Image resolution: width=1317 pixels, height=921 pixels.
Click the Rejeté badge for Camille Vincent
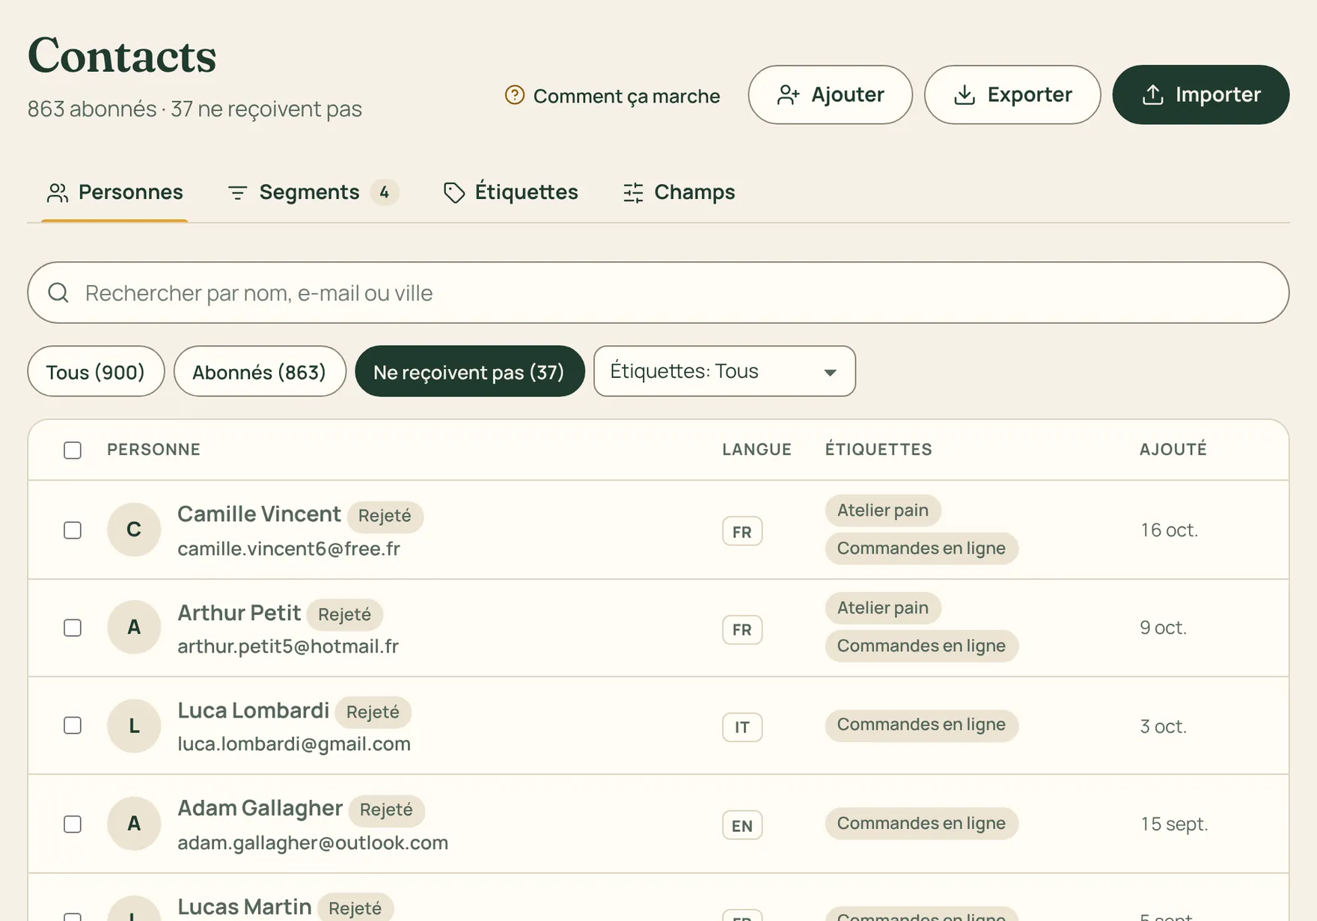[385, 516]
